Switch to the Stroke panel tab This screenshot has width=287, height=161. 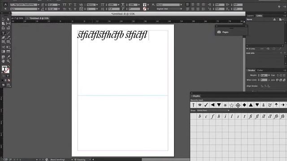click(251, 70)
